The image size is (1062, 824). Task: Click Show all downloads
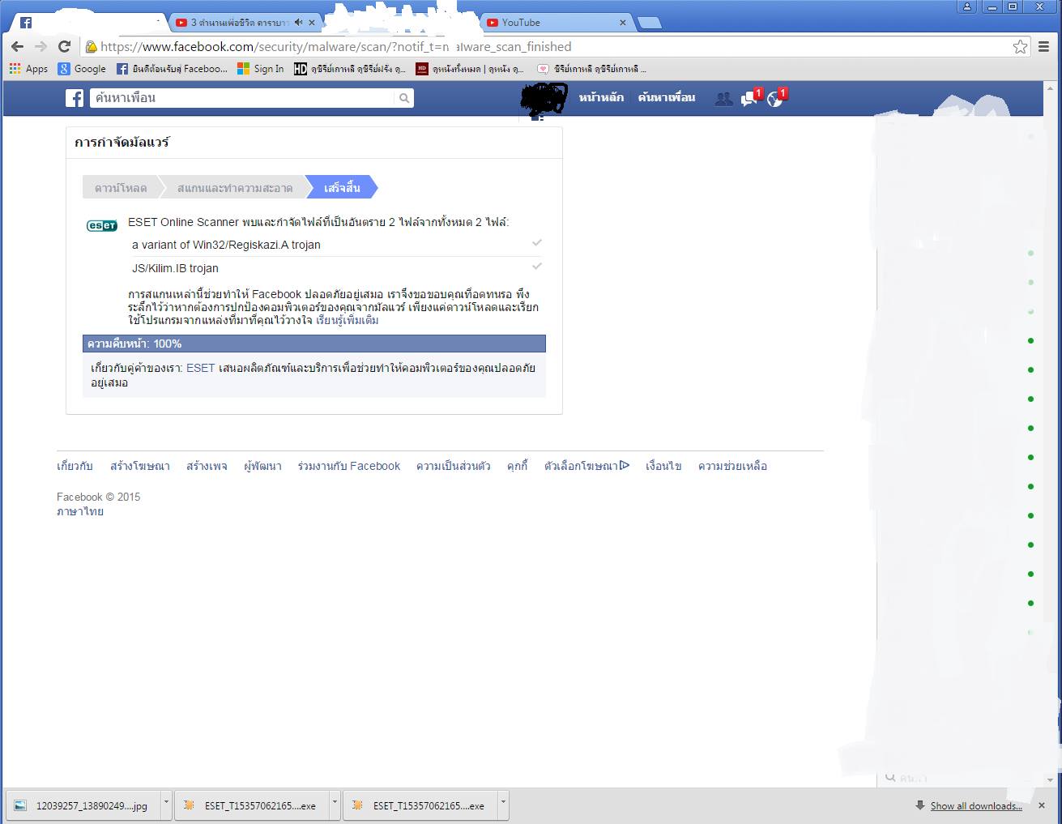point(976,806)
